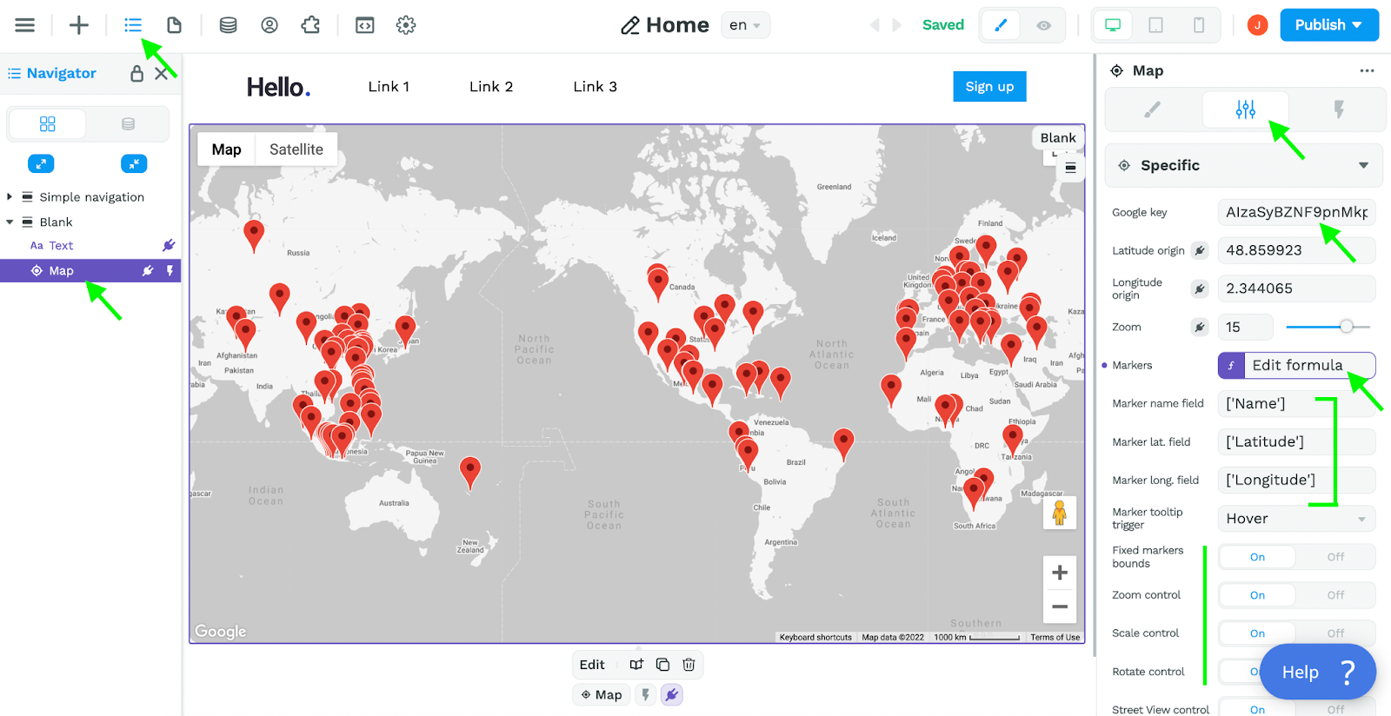1391x716 pixels.
Task: Delete the Map element with trash icon
Action: point(689,665)
